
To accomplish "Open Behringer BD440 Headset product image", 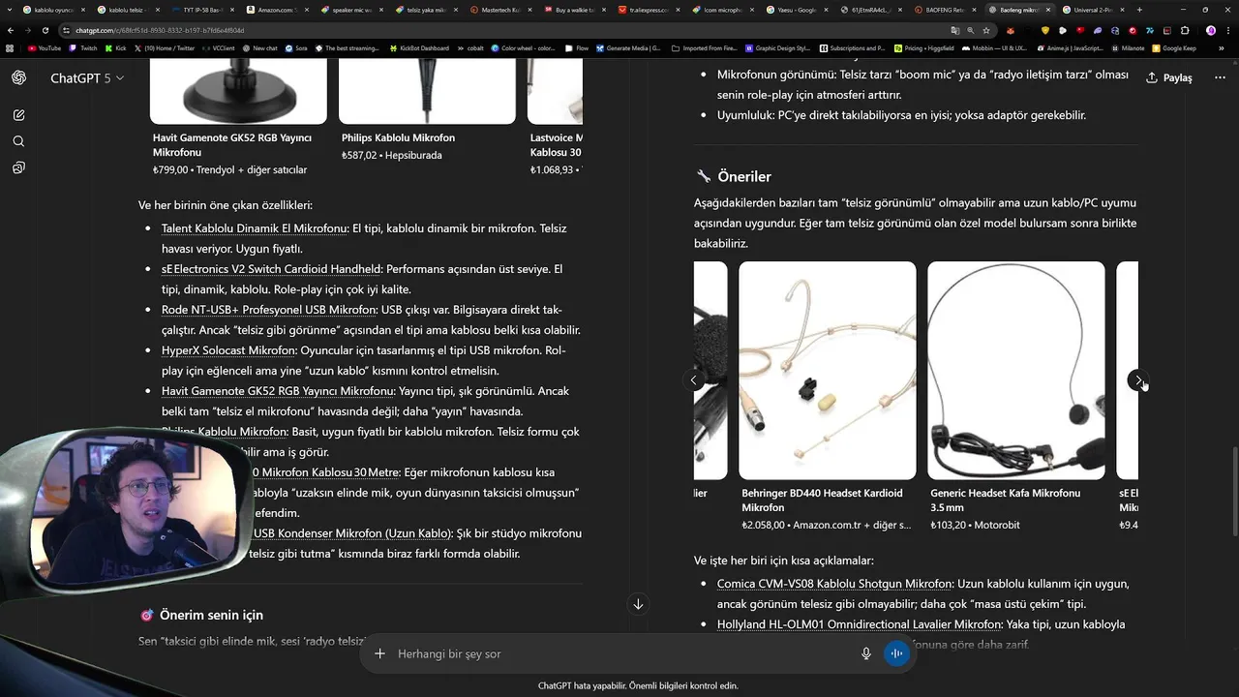I will point(828,371).
